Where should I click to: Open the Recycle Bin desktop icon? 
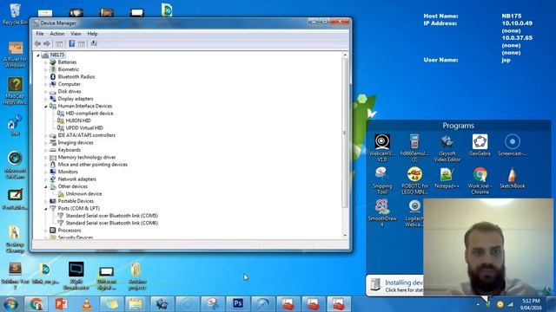click(15, 14)
